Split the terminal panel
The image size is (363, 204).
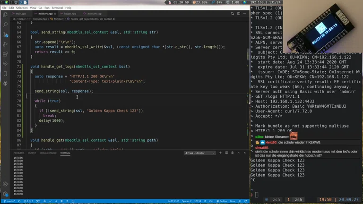coord(226,153)
